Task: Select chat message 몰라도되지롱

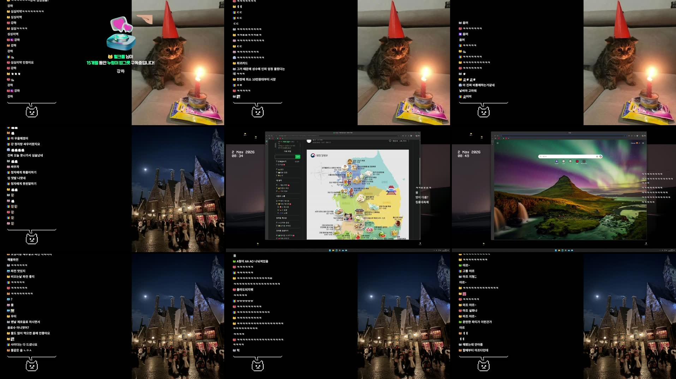Action: [x=245, y=289]
